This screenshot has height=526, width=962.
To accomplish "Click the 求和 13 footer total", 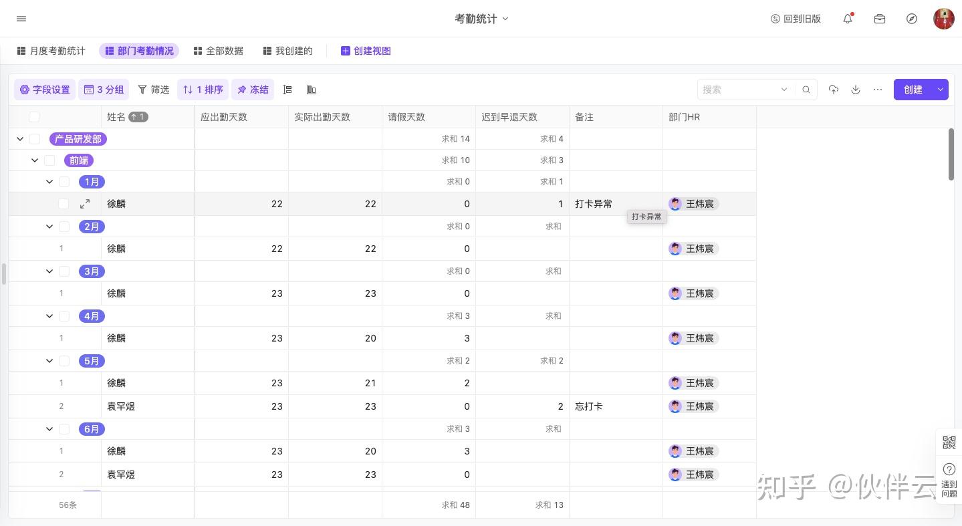I will 550,505.
